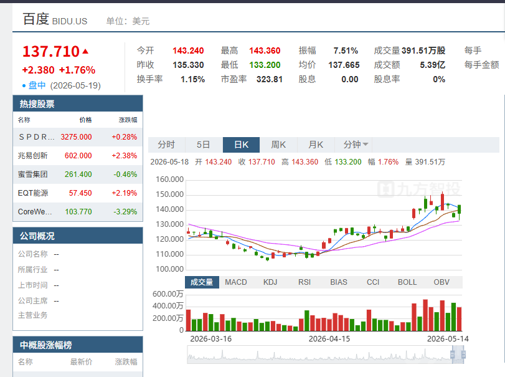Click the 振幅 7.51% value

click(x=346, y=50)
